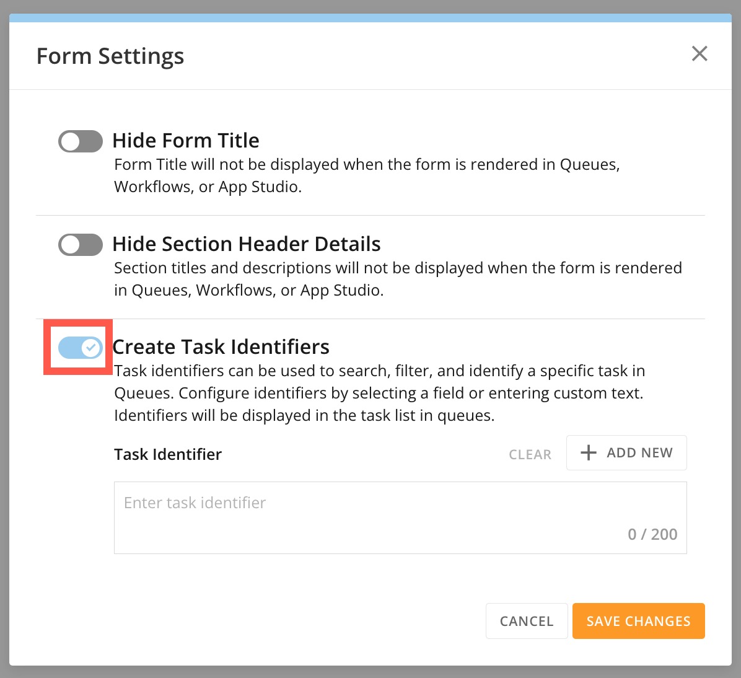
Task: Turn on the Hide Section Header Details switch
Action: (81, 245)
